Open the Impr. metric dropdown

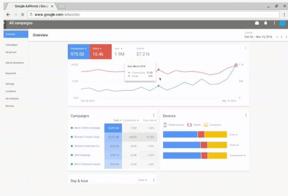click(118, 49)
